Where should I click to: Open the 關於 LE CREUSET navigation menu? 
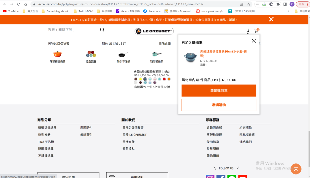114,44
